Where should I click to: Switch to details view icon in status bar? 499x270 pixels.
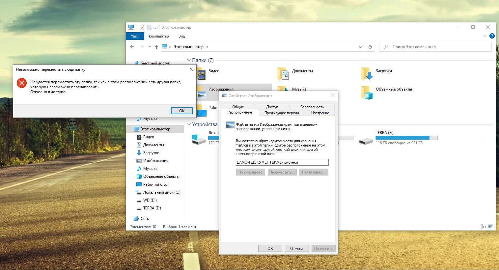(484, 227)
